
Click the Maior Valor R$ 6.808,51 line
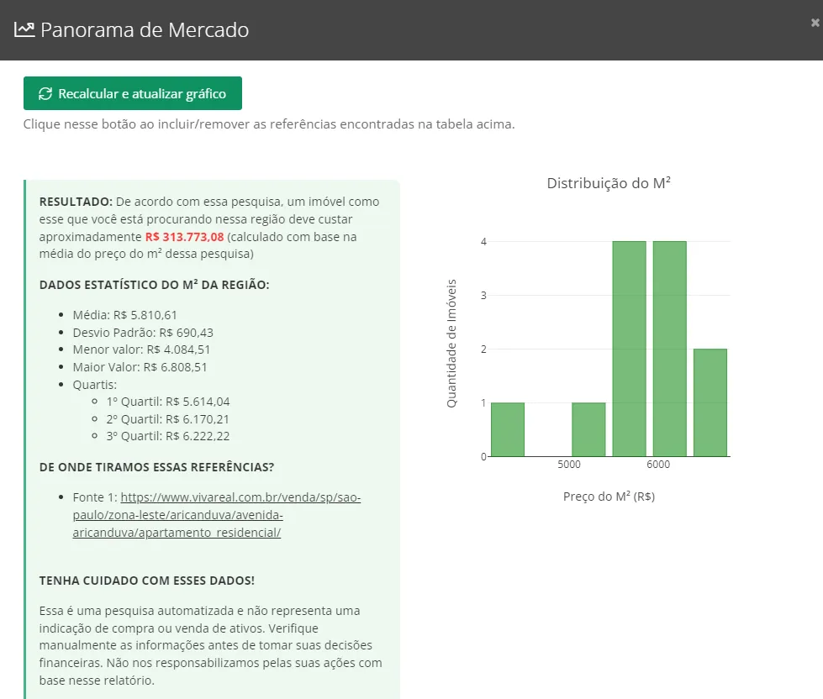click(140, 367)
